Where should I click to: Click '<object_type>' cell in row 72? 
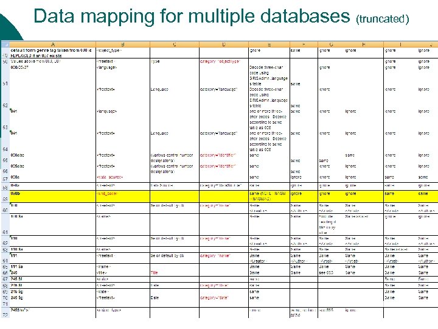pos(123,313)
